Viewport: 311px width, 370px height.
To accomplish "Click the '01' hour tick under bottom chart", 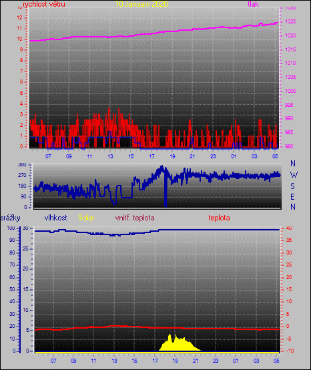I will click(236, 361).
